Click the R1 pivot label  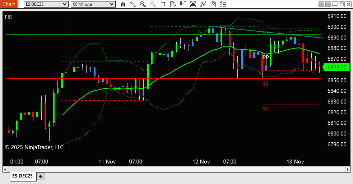point(266,33)
